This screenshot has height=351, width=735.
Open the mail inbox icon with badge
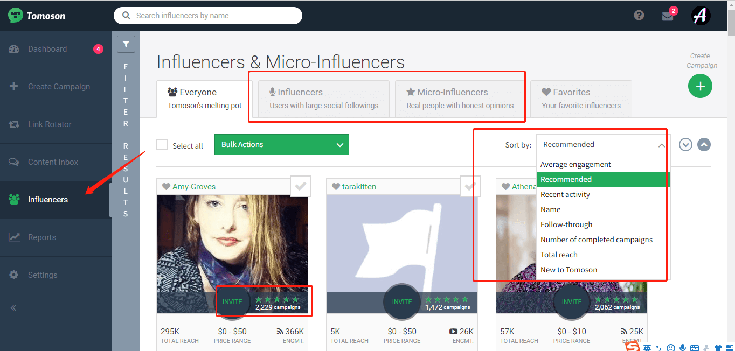pyautogui.click(x=668, y=15)
